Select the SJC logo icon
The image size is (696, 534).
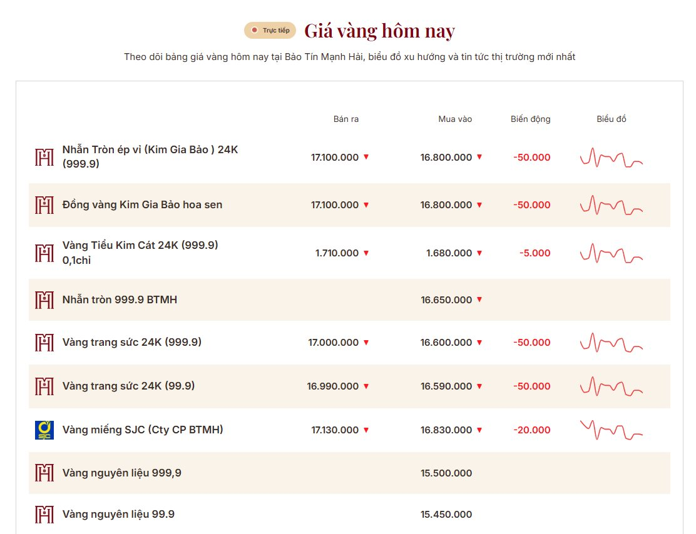[44, 430]
